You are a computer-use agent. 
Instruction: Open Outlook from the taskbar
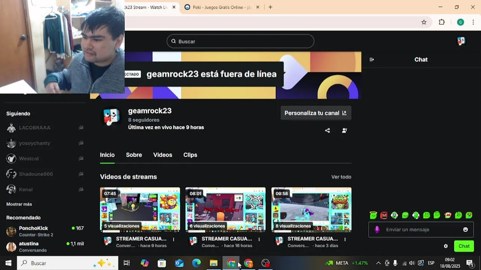(179, 263)
